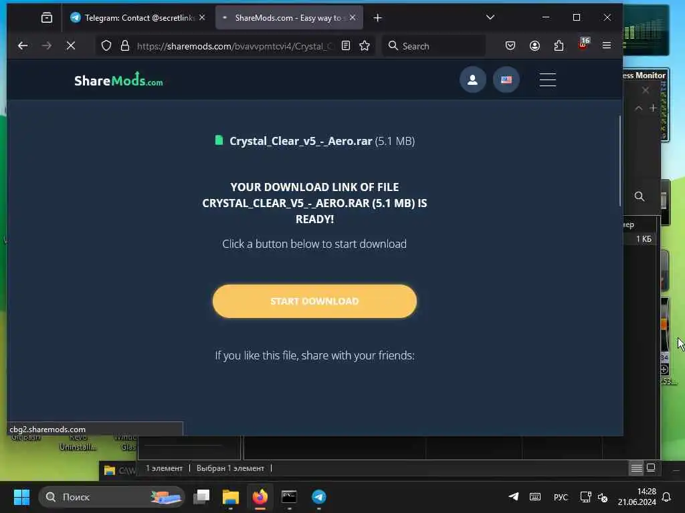685x513 pixels.
Task: Click the page vertical scrollbar
Action: click(619, 161)
